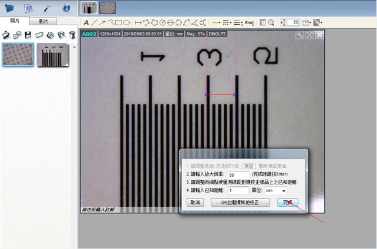Click OK並繼續其他校正 button
Image resolution: width=377 pixels, height=249 pixels.
[241, 203]
